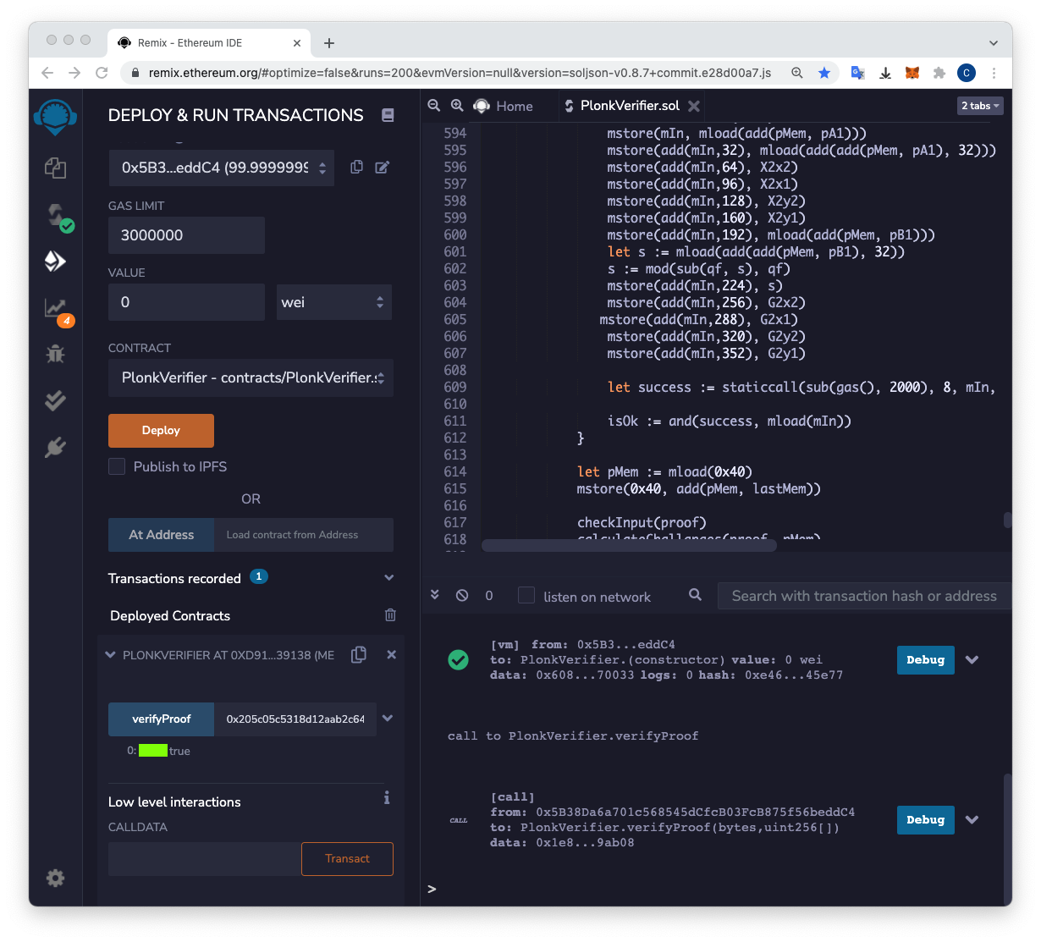
Task: Open Remix settings gear icon
Action: (x=55, y=878)
